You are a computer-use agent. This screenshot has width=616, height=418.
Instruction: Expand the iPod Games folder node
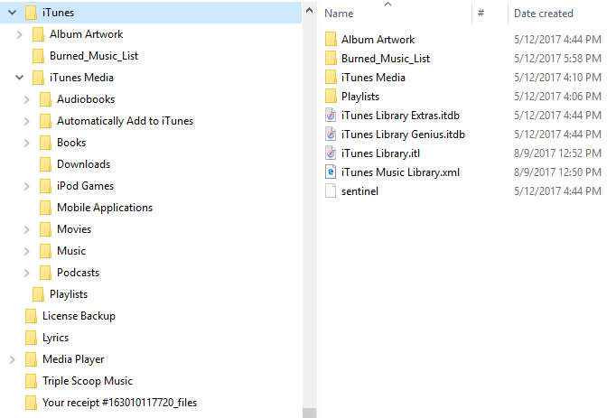tap(27, 186)
